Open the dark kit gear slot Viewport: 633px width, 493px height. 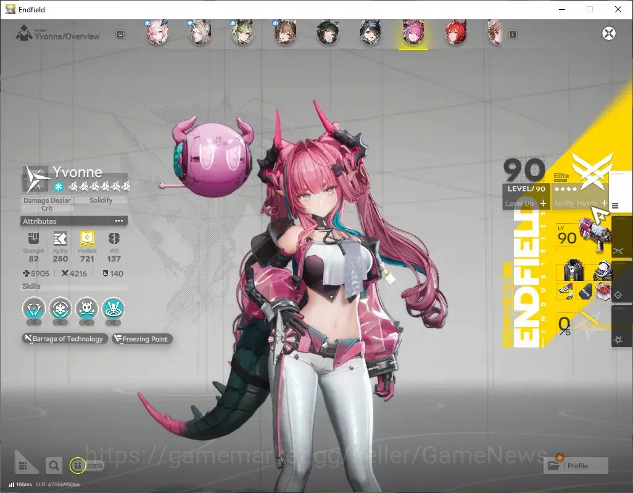585,291
